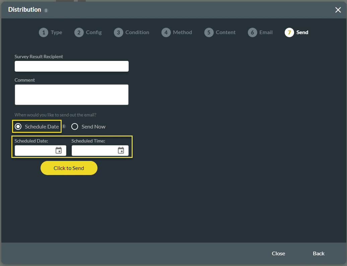Screen dimensions: 347x266
Task: Select the step 5 Content circle
Action: (x=209, y=32)
